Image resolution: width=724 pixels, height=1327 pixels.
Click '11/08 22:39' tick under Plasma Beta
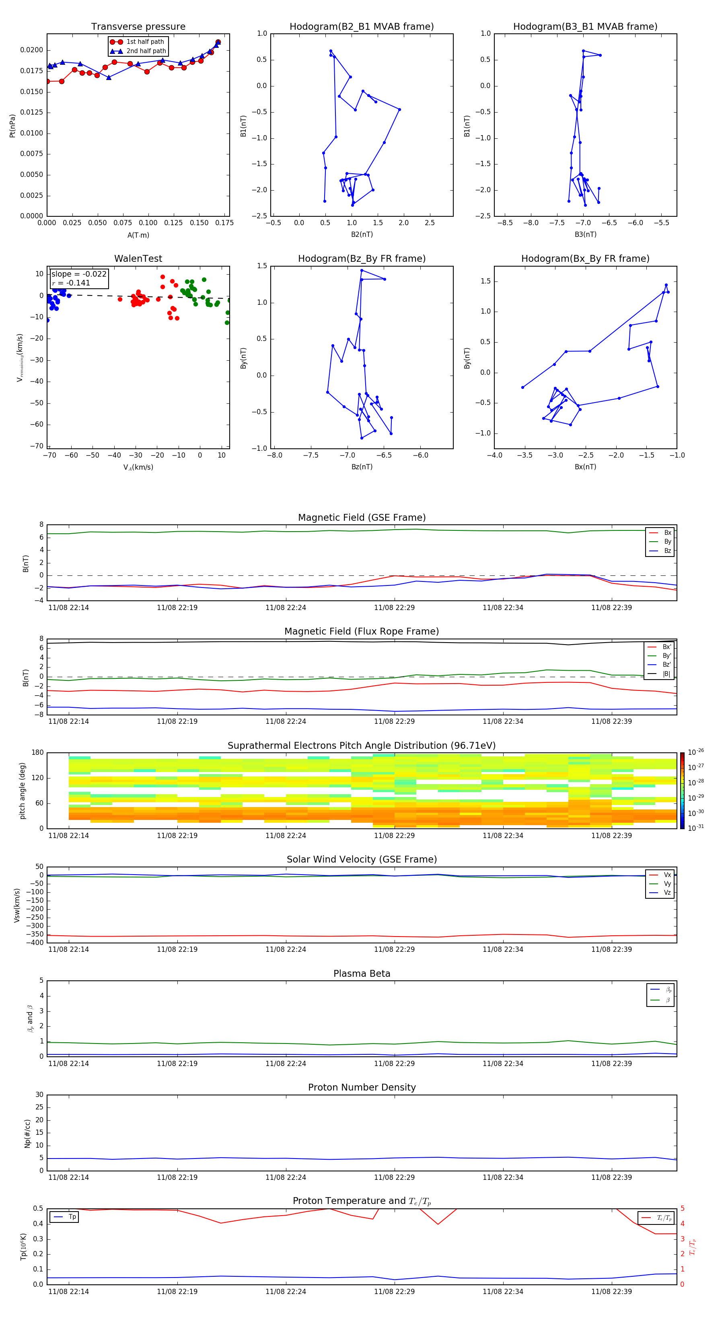coord(612,1064)
